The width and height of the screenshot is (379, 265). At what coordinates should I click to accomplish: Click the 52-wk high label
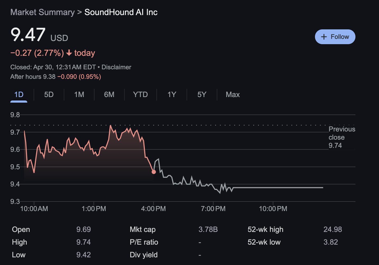(265, 229)
